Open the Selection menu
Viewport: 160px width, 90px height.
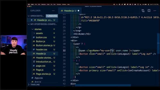click(x=43, y=4)
